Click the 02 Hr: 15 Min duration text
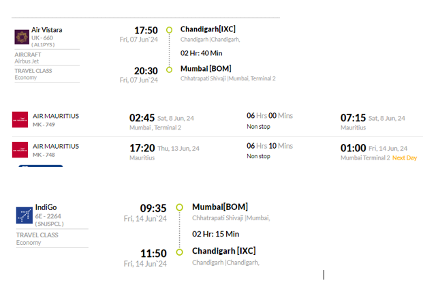Viewport: 423px width, 283px height. pyautogui.click(x=215, y=234)
